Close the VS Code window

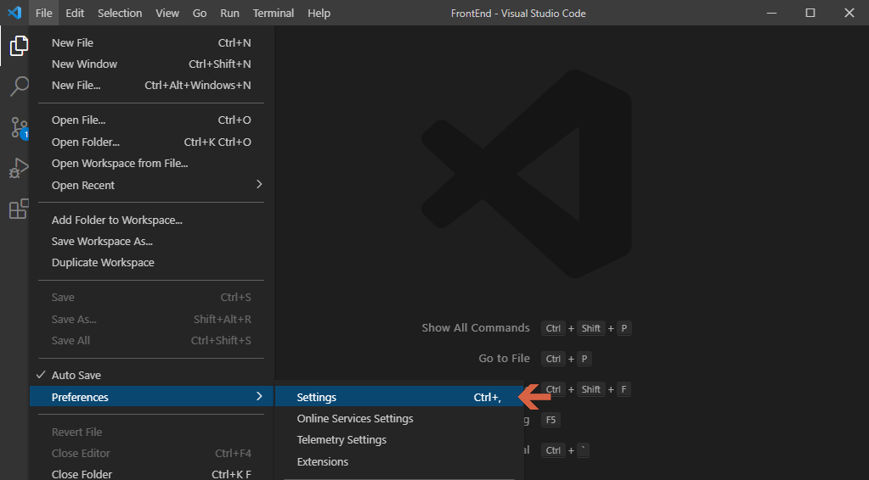849,13
